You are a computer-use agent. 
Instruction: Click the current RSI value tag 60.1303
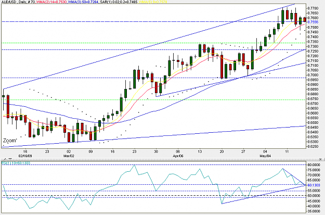pos(314,185)
